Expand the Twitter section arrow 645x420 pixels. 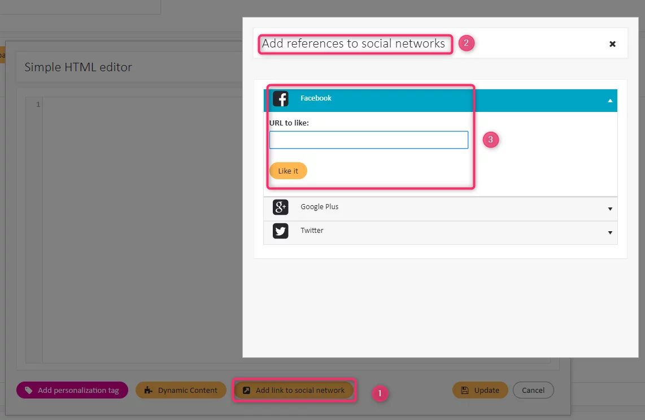pyautogui.click(x=610, y=233)
